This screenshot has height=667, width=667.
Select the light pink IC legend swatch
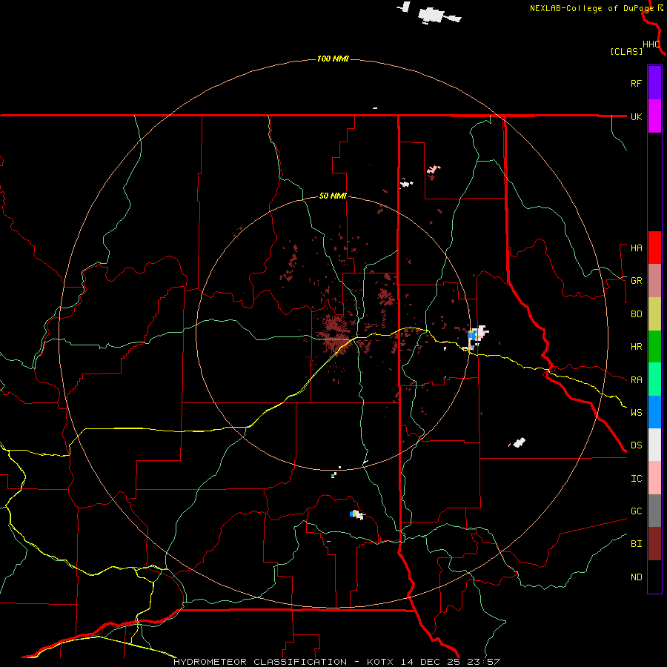654,478
